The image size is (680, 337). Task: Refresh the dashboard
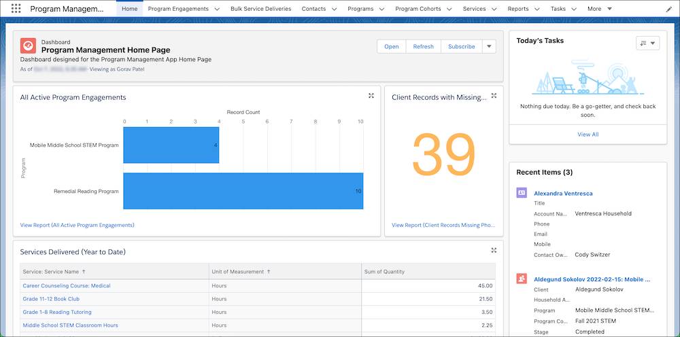(423, 46)
